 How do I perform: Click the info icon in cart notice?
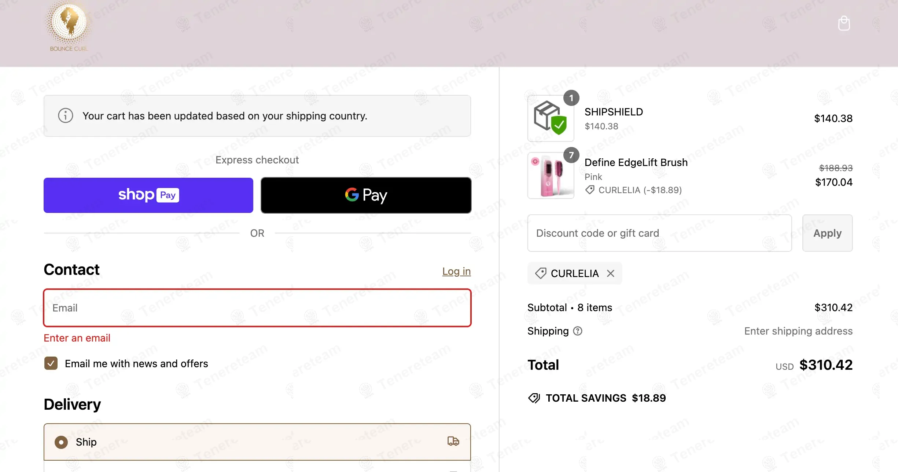pyautogui.click(x=66, y=116)
